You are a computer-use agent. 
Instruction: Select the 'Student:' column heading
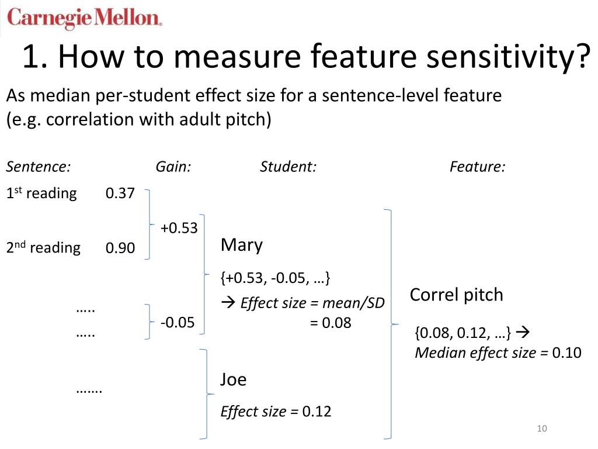pos(288,167)
